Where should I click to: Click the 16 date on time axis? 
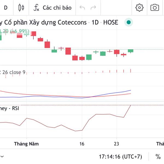point(81,144)
